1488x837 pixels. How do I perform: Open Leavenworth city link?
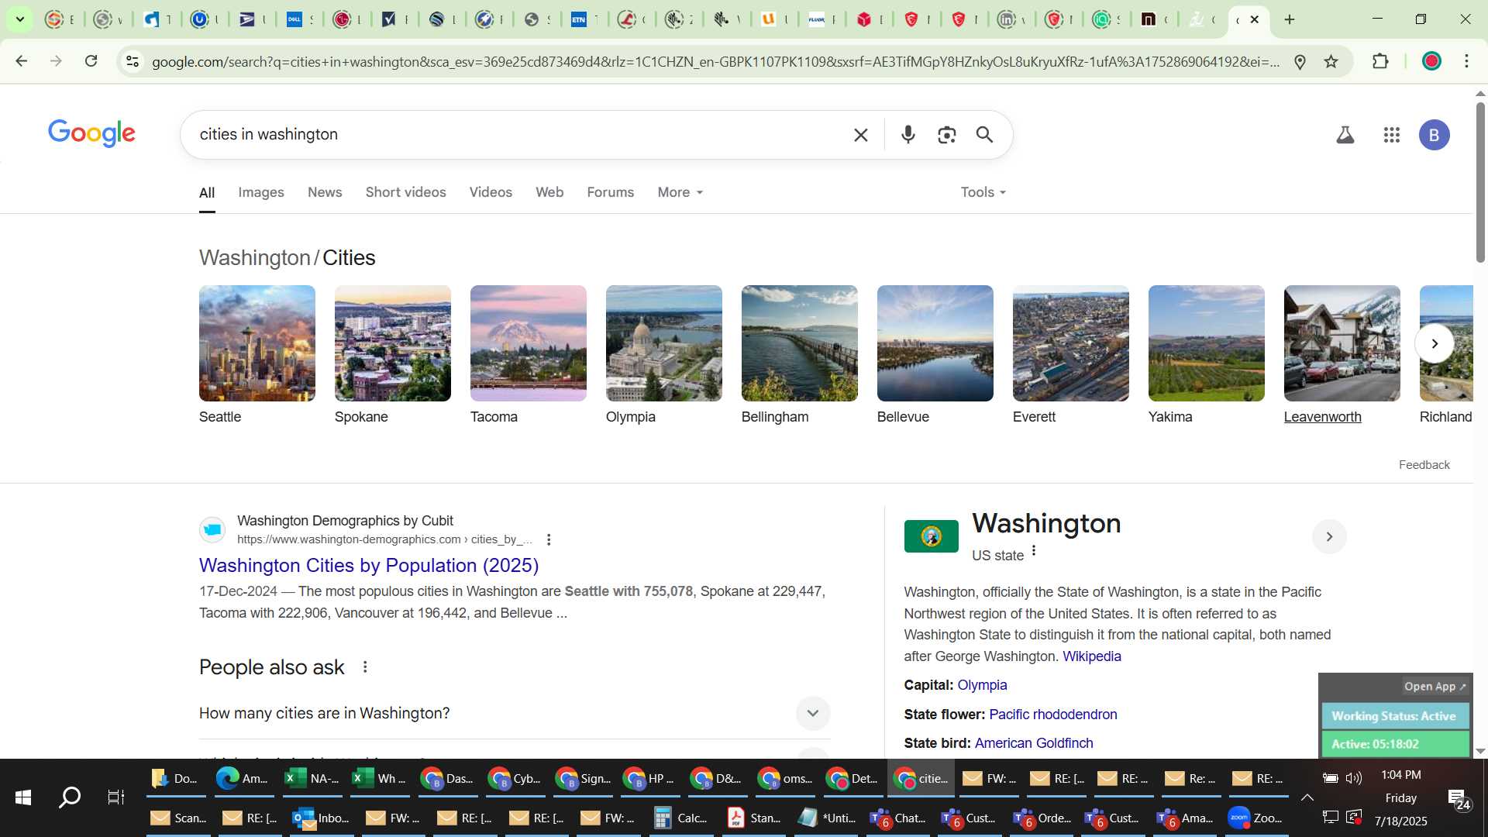(x=1322, y=417)
